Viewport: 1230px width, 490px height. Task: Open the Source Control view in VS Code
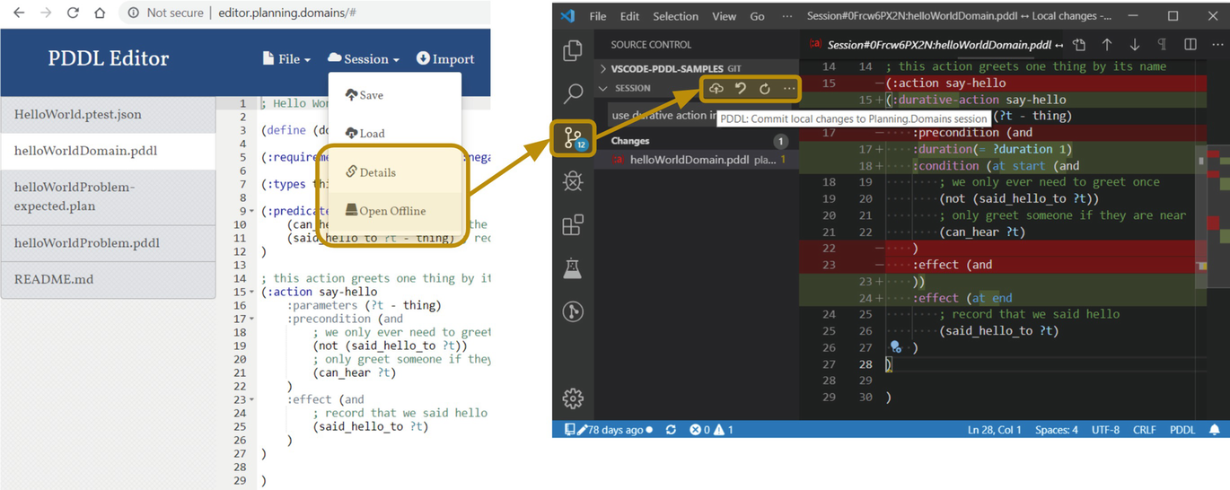tap(573, 138)
